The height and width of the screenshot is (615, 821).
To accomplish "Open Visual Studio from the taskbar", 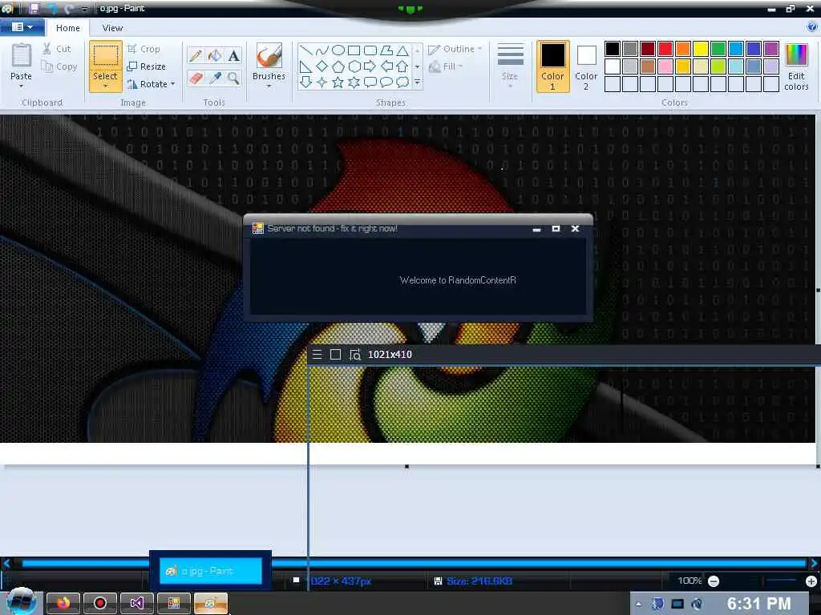I will (136, 604).
